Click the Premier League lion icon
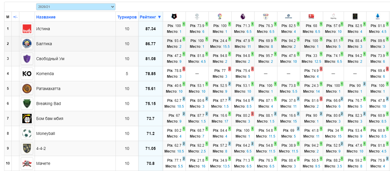Screen dimensions: 390x171 point(243,16)
